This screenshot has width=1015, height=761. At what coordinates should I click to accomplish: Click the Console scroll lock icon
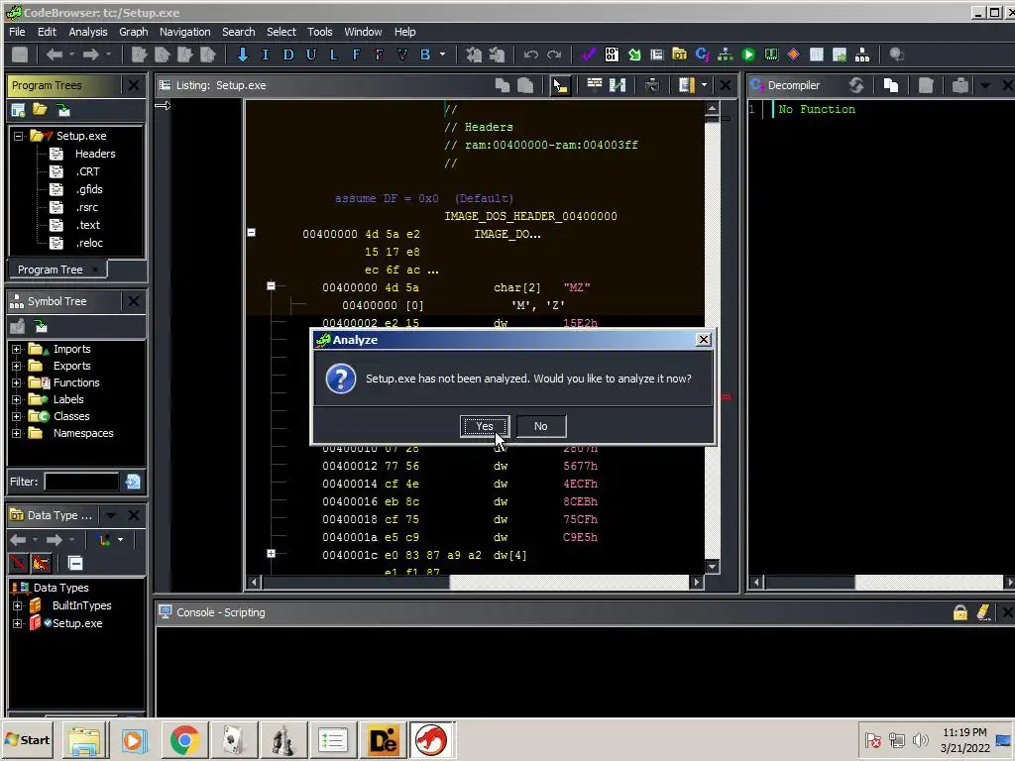(959, 612)
